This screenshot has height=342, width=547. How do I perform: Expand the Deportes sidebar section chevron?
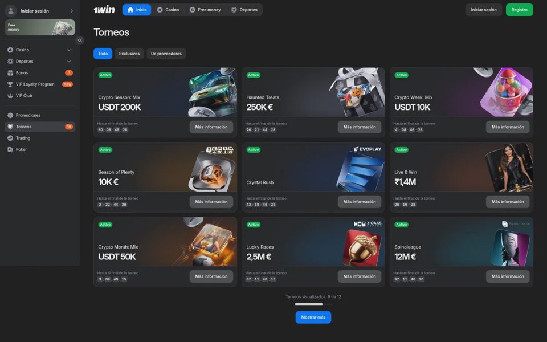[x=69, y=62]
